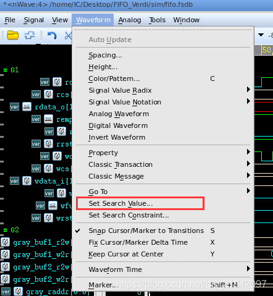The width and height of the screenshot is (273, 296).
Task: Click the icon beside gray_buf2_w2r signal
Action: (x=6, y=279)
